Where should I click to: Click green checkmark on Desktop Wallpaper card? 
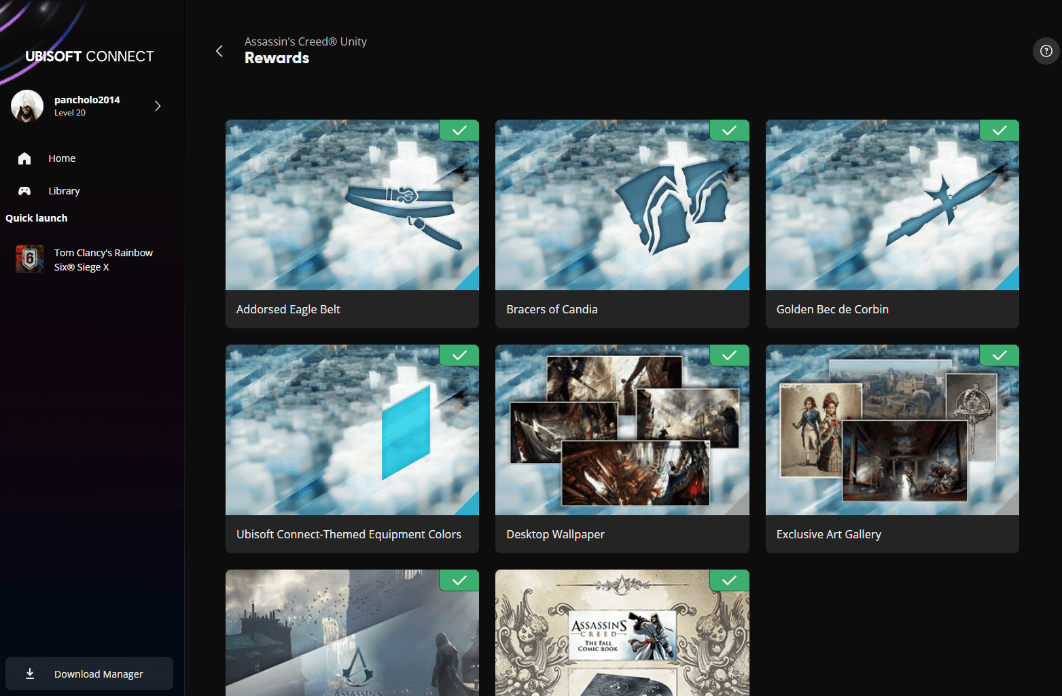729,355
